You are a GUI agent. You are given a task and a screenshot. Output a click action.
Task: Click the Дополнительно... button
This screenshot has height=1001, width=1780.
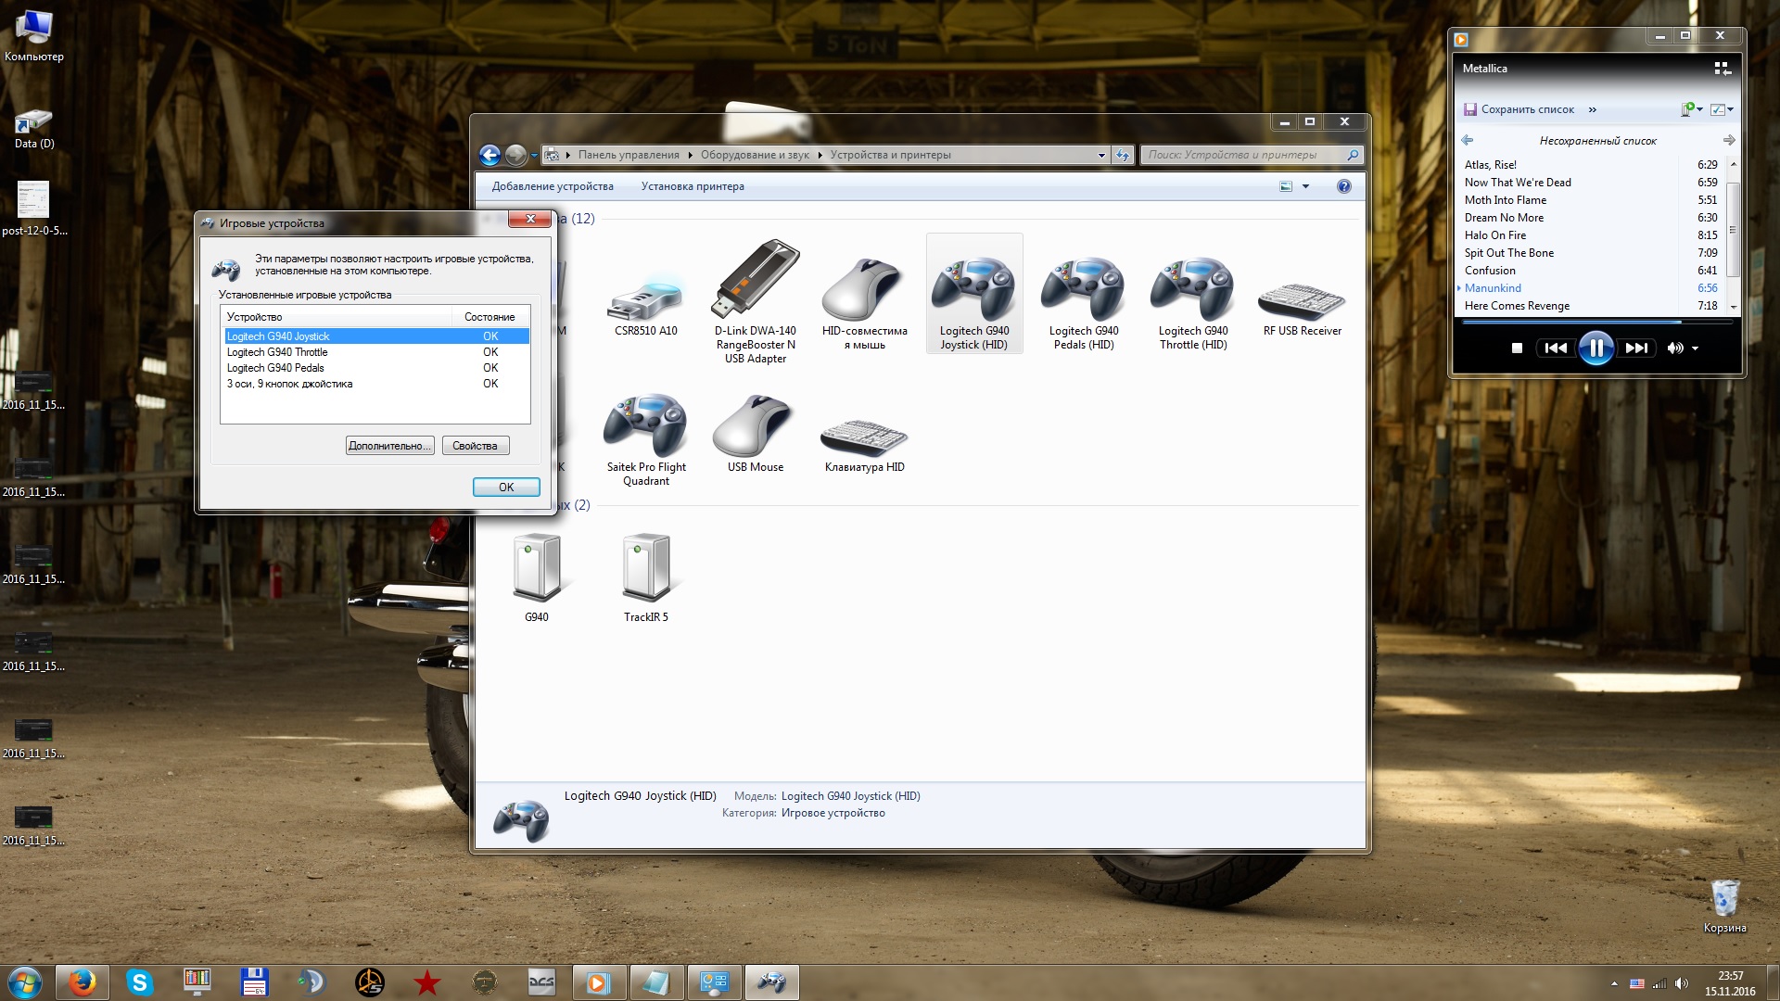point(389,446)
